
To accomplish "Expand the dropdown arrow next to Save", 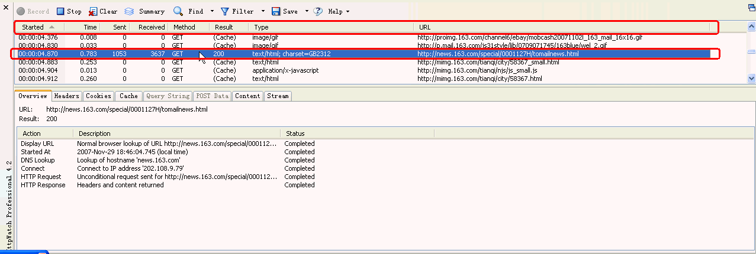I will pos(307,11).
